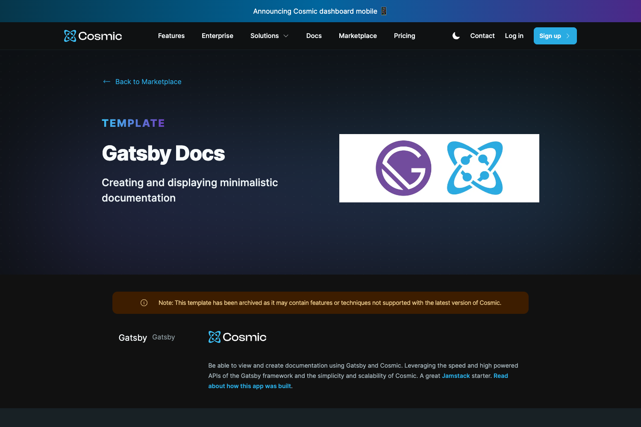Select Log in

[514, 36]
